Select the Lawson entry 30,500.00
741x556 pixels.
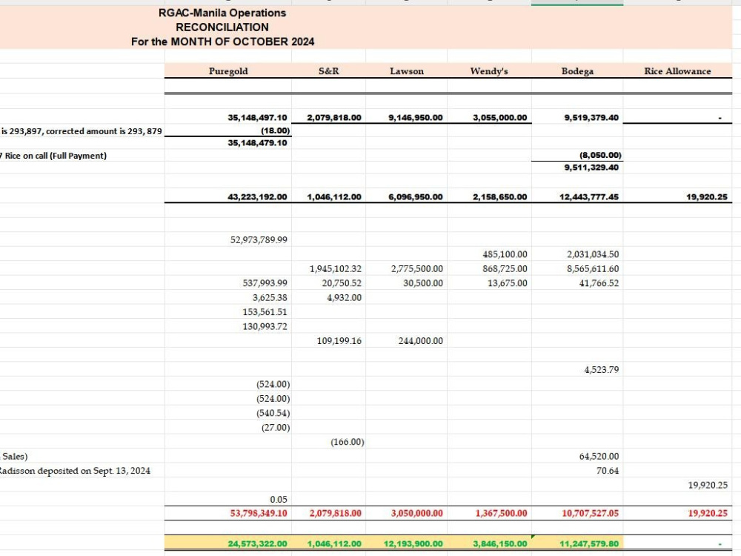pyautogui.click(x=423, y=283)
